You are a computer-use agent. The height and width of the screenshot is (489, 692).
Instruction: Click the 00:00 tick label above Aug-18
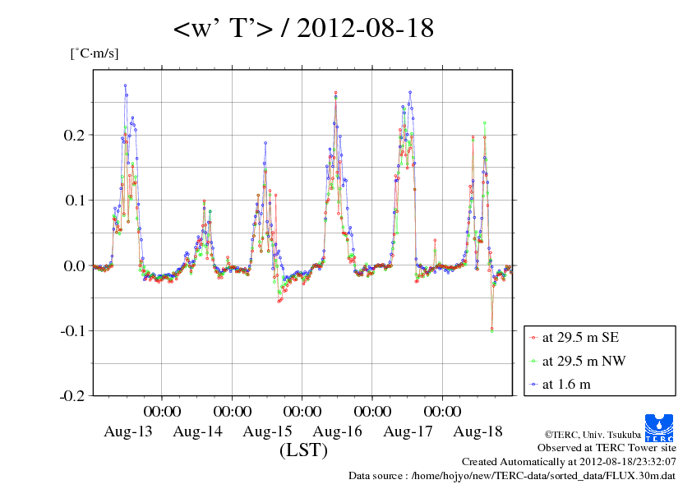click(442, 411)
